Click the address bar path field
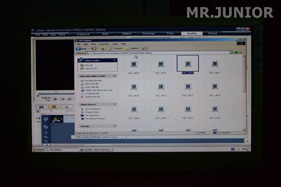The image size is (281, 187). pos(158,53)
